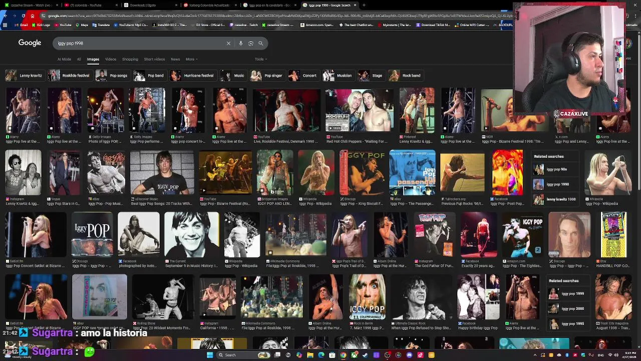The image size is (641, 361).
Task: Open Iggy Pop The Passenger album thumbnail
Action: point(412,172)
